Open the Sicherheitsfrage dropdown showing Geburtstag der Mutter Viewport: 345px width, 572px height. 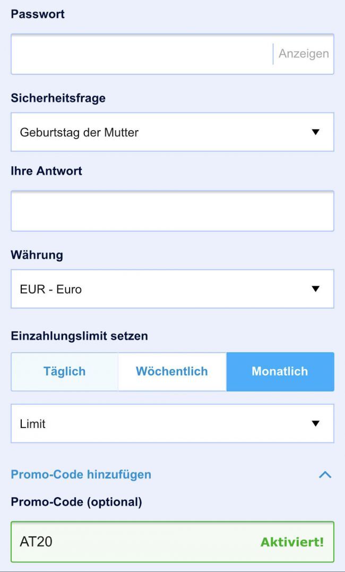(x=159, y=132)
